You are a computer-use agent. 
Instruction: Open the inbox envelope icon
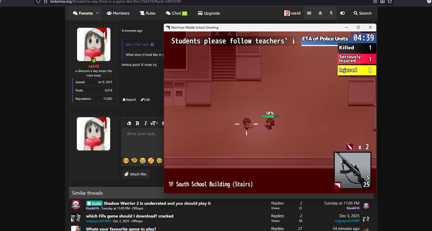pyautogui.click(x=309, y=13)
